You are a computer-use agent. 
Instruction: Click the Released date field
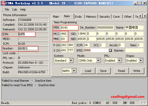coord(34,29)
